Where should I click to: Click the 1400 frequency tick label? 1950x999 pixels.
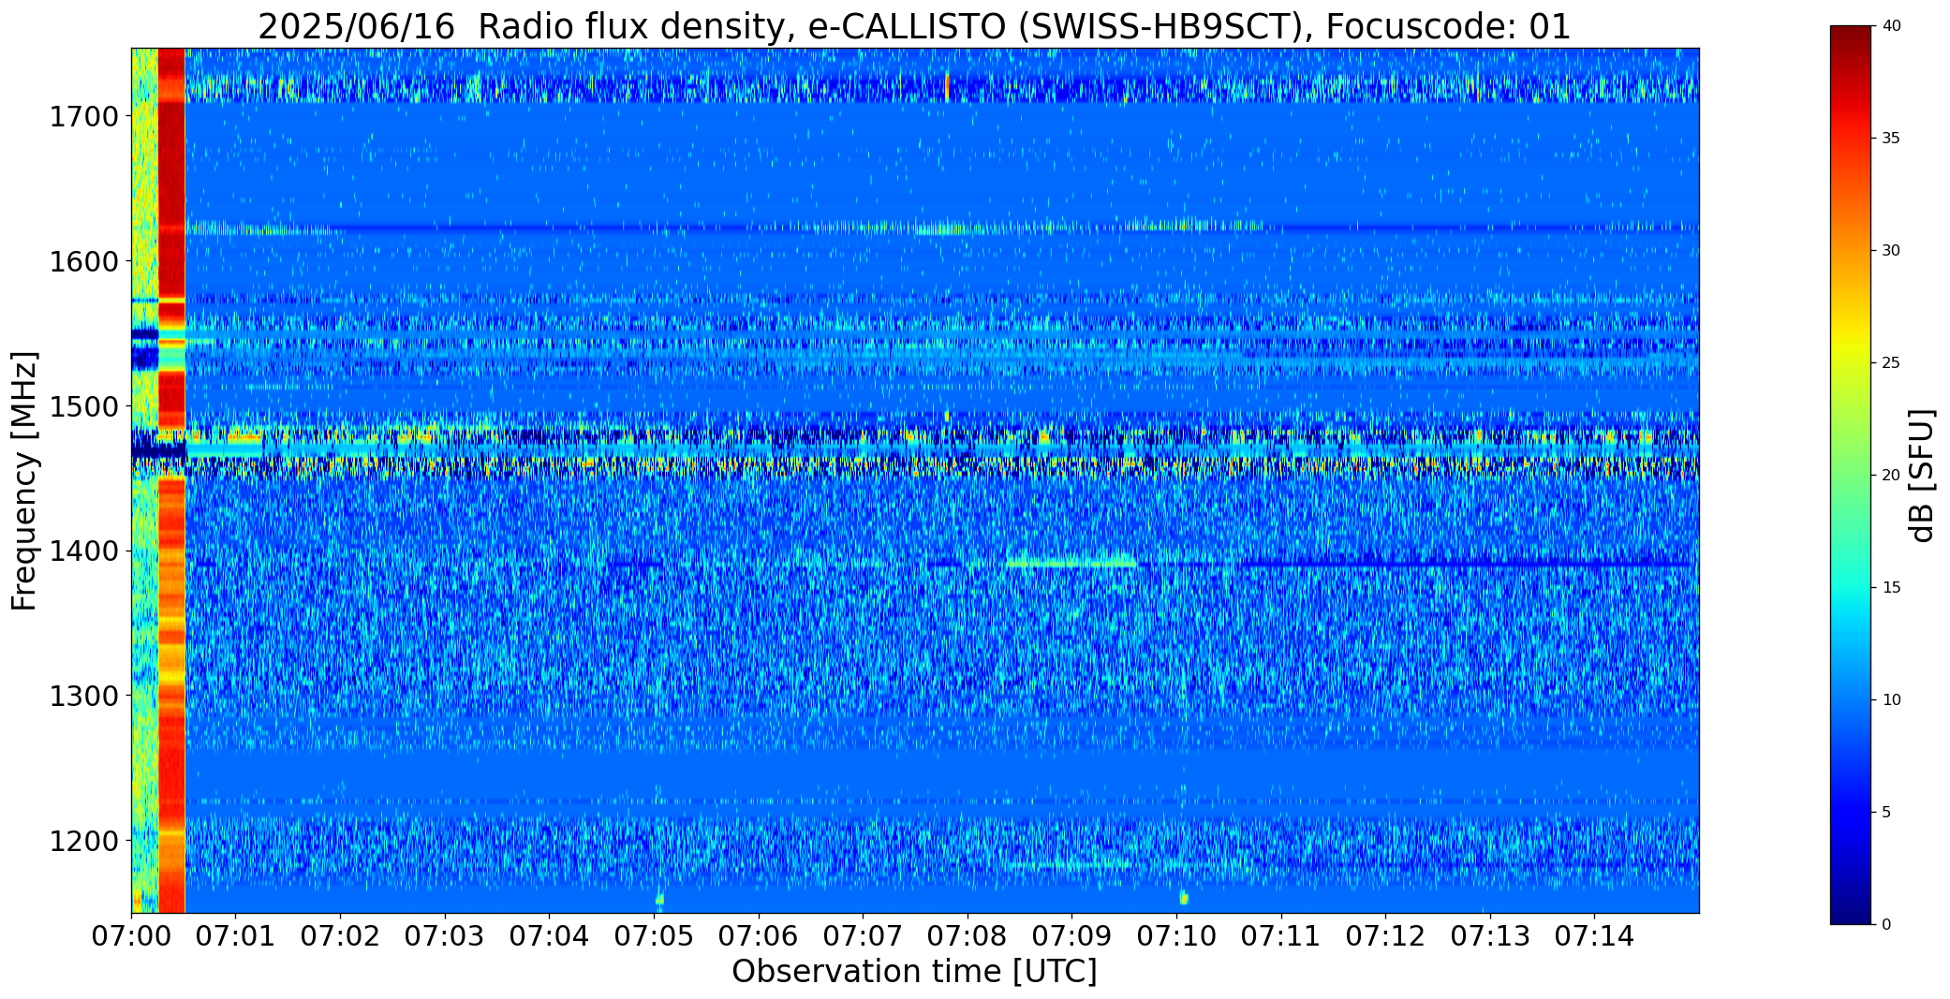[x=83, y=551]
